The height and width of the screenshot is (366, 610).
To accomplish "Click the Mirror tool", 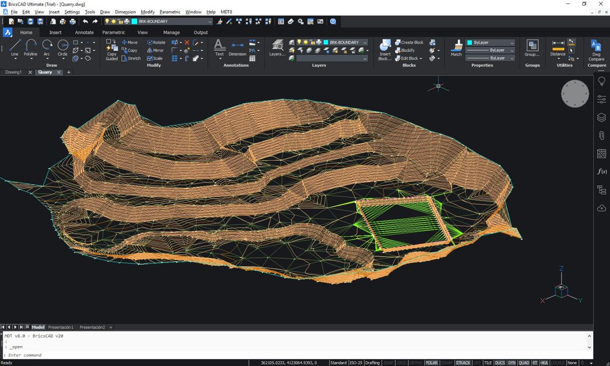I will (x=155, y=50).
